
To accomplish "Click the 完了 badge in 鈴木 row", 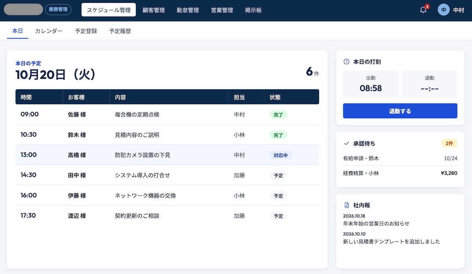I will (279, 135).
